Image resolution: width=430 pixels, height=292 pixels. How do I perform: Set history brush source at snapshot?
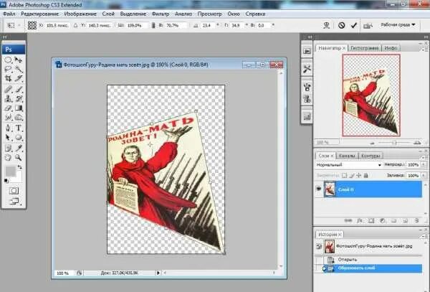point(319,246)
